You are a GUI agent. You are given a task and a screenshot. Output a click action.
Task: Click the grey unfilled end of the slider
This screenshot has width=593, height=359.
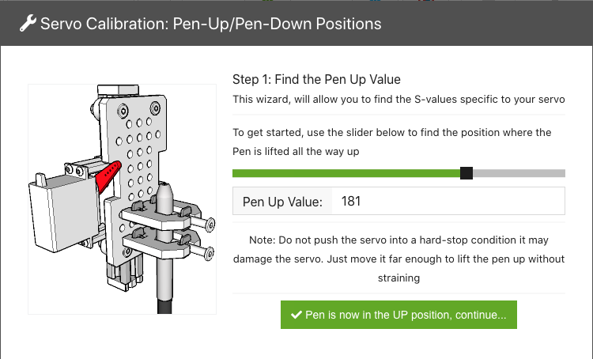tap(519, 173)
